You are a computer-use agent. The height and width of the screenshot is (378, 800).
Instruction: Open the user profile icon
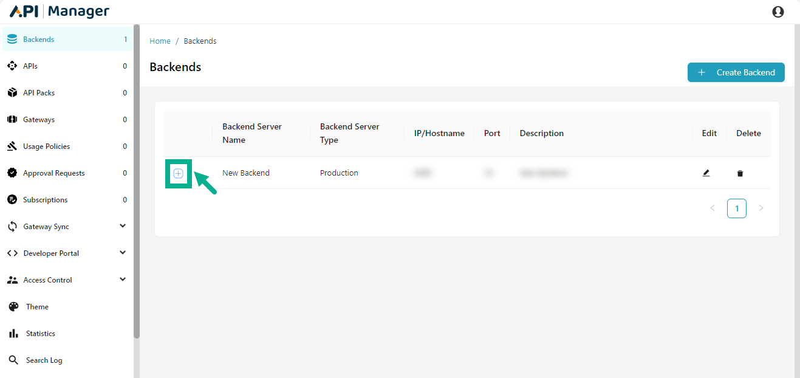tap(778, 12)
